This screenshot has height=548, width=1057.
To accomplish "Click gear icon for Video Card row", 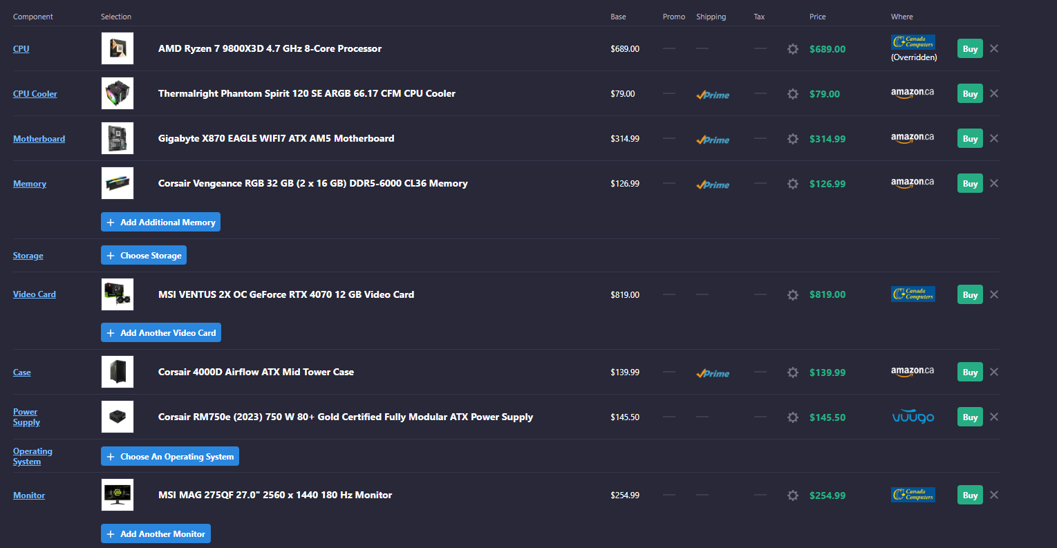I will [x=793, y=295].
